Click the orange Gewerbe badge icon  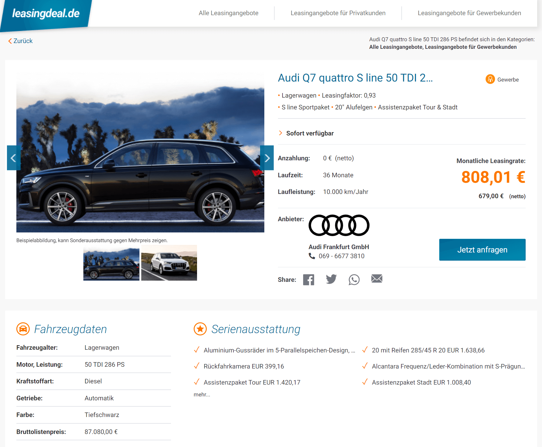click(490, 79)
